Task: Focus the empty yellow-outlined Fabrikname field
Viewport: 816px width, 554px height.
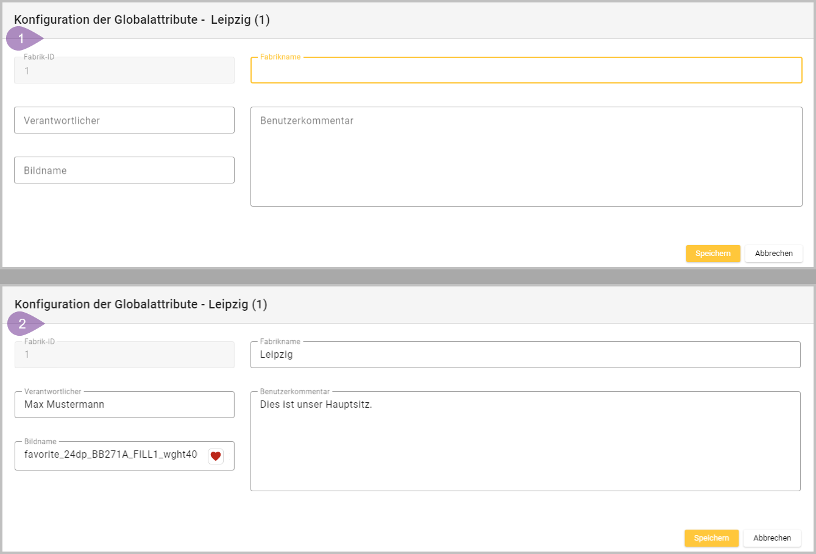Action: (526, 71)
